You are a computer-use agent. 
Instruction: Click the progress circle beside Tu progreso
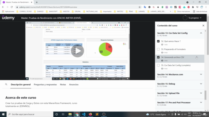(185, 18)
